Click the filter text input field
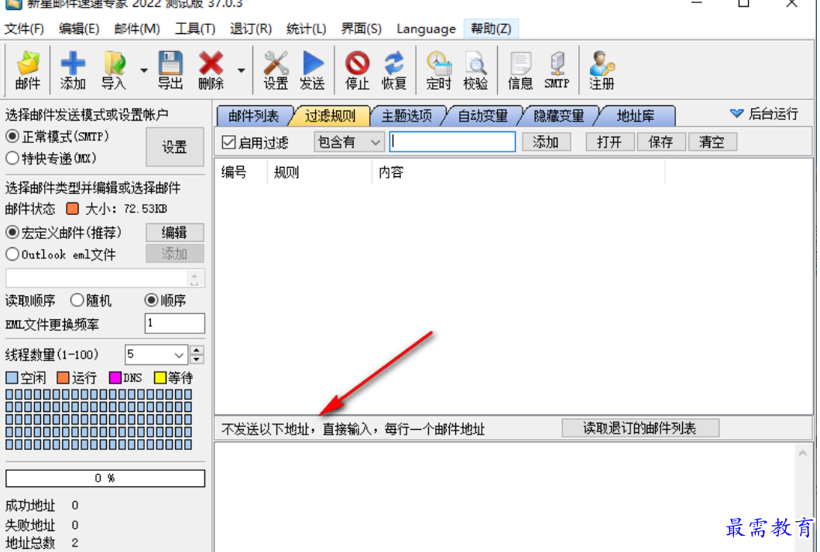This screenshot has height=552, width=820. [x=452, y=142]
